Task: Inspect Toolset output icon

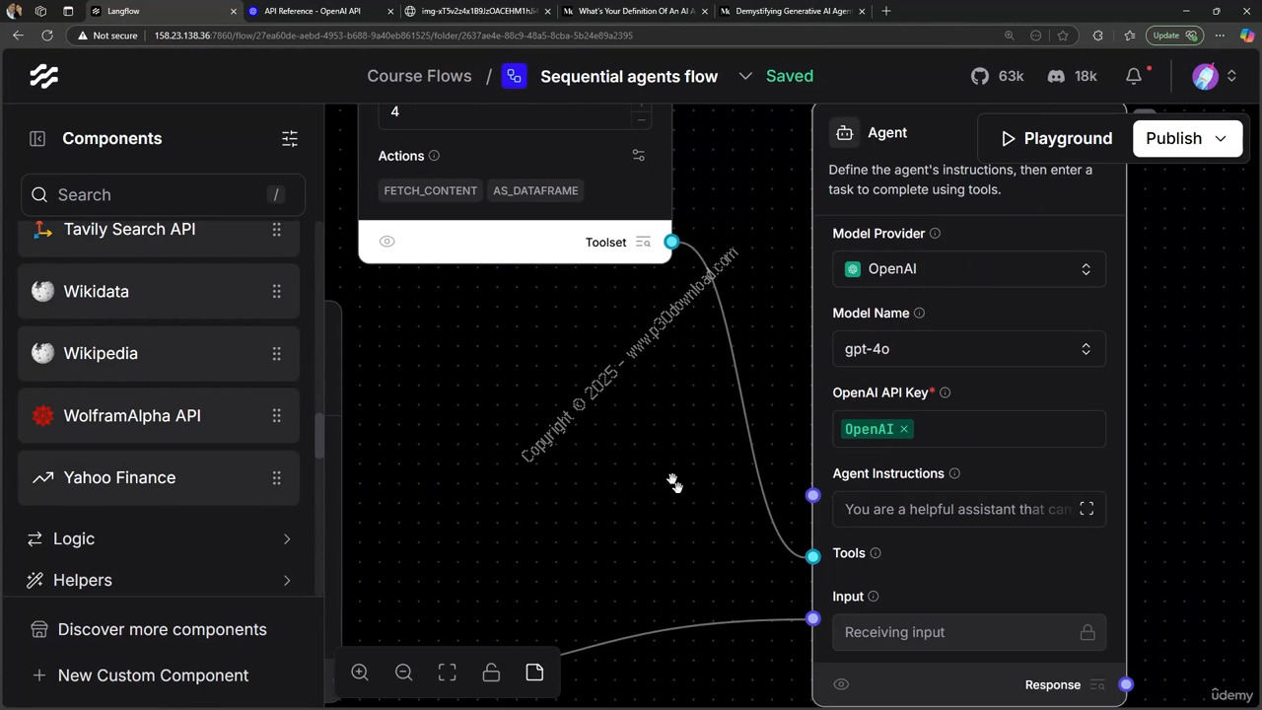Action: click(x=643, y=243)
